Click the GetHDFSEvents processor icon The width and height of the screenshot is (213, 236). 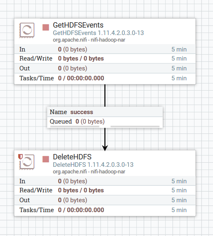coord(27,30)
